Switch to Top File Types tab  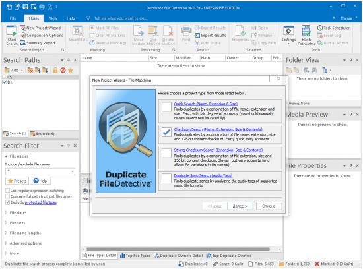coord(135,256)
